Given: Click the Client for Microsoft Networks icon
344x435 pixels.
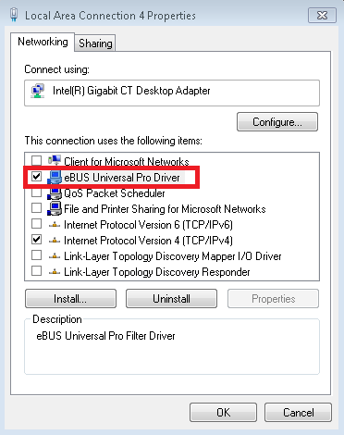Looking at the screenshot, I should [55, 161].
